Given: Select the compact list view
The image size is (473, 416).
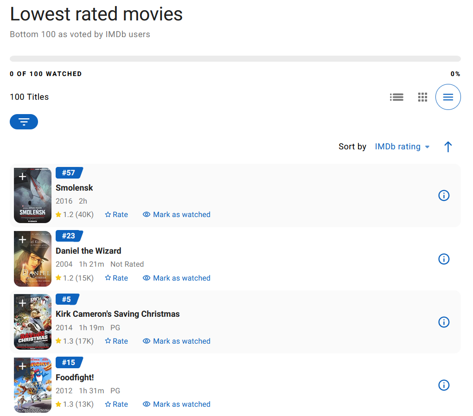Looking at the screenshot, I should pos(448,97).
